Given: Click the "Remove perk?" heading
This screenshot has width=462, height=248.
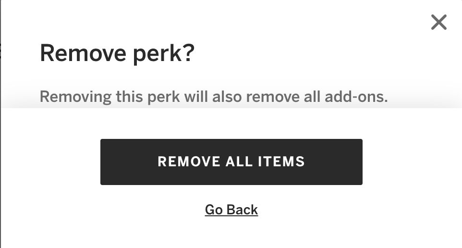Looking at the screenshot, I should (117, 53).
